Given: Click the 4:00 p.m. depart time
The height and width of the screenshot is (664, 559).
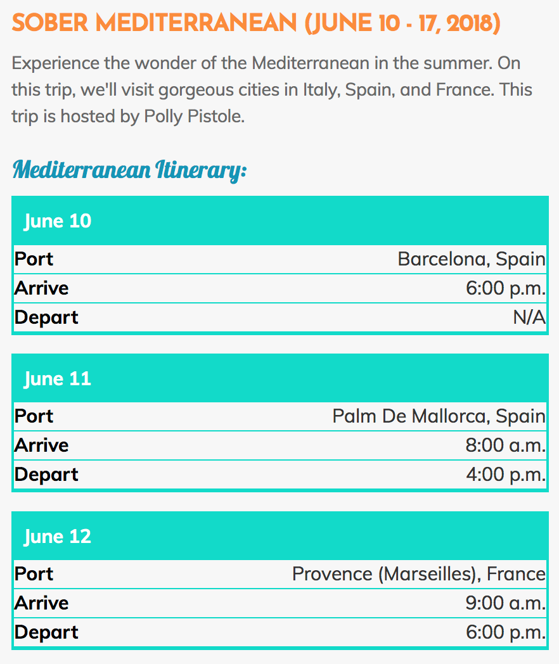Looking at the screenshot, I should (x=506, y=475).
